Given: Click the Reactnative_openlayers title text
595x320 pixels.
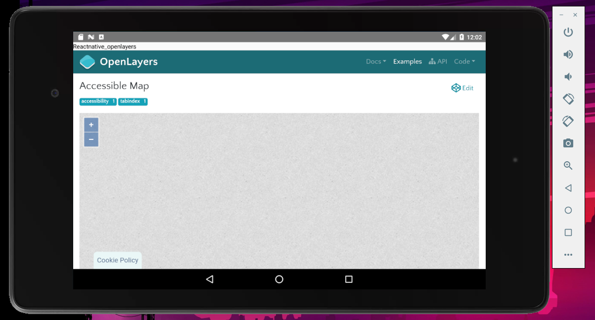Looking at the screenshot, I should tap(105, 46).
